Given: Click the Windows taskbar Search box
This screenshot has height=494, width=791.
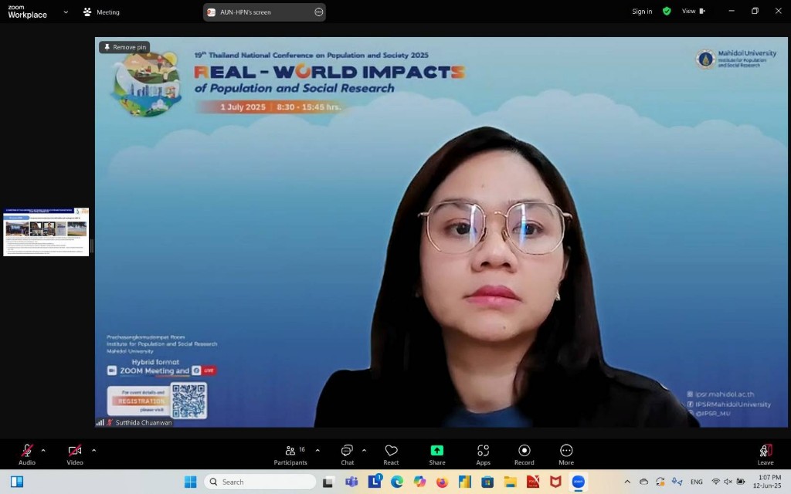Looking at the screenshot, I should [260, 482].
